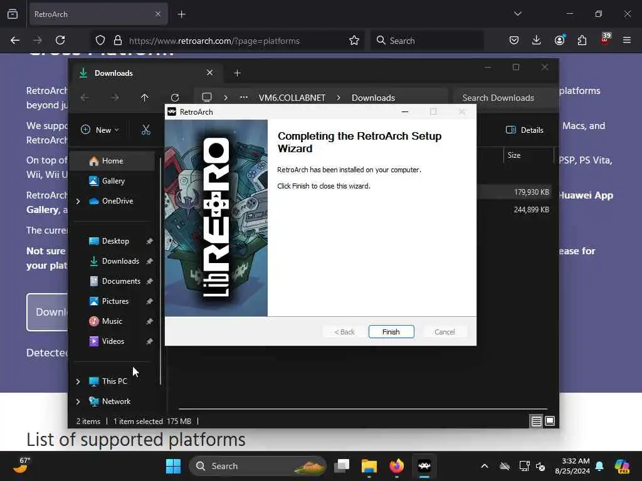Open Music quick access folder
Image resolution: width=642 pixels, height=481 pixels.
(x=112, y=321)
